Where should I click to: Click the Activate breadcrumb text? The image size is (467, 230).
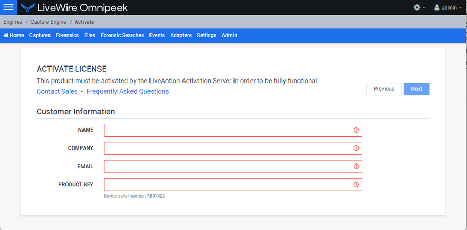85,22
